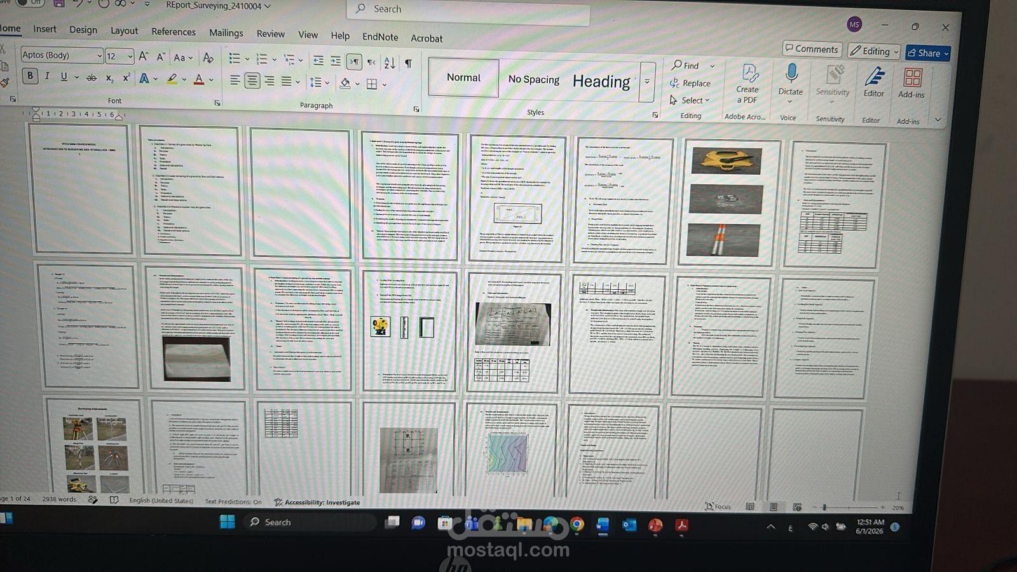
Task: Increase paragraph indent
Action: tap(336, 61)
